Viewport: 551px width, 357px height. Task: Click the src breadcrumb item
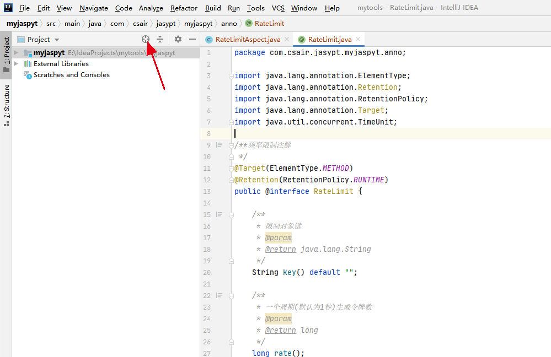51,24
